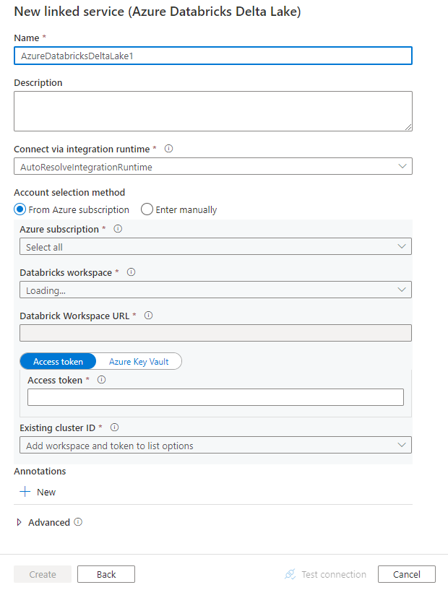Click inside the Name input field
This screenshot has width=448, height=590.
[x=212, y=56]
